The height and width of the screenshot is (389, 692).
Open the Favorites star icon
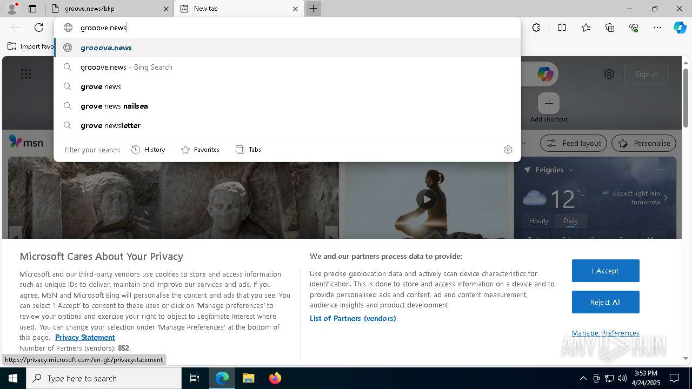586,28
